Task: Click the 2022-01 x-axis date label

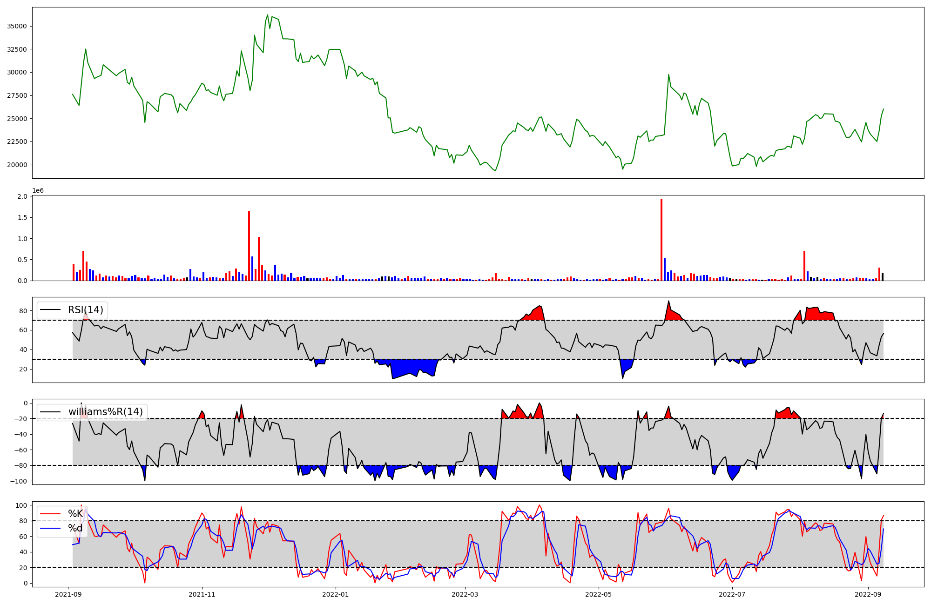Action: click(335, 594)
